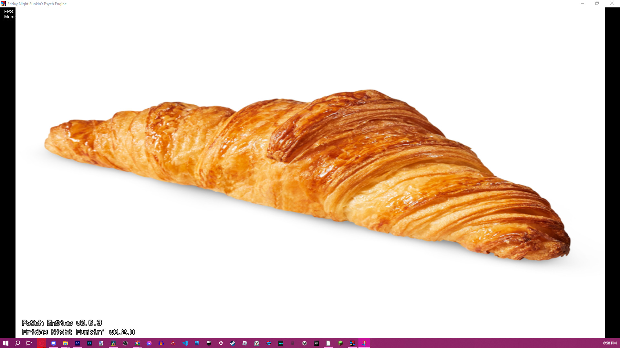This screenshot has height=348, width=620.
Task: Open Windows search from the taskbar
Action: [18, 343]
